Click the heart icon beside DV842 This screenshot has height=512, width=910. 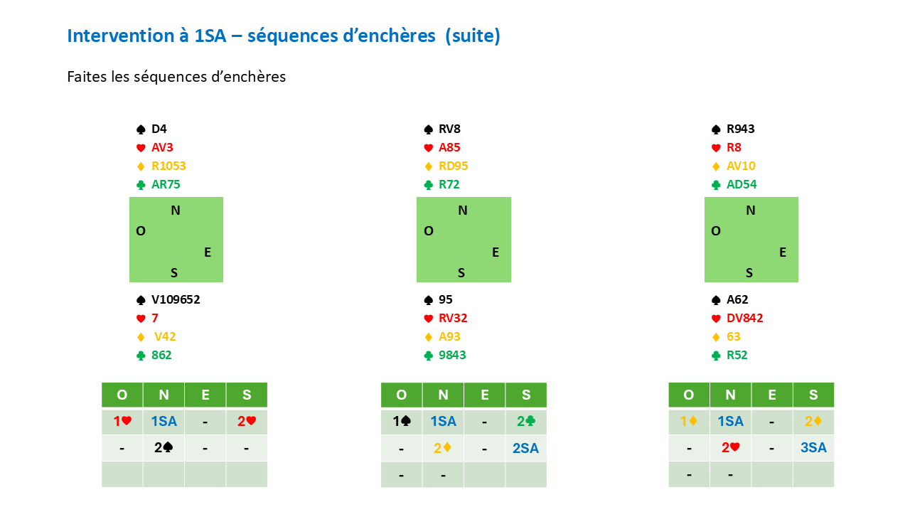pos(716,319)
